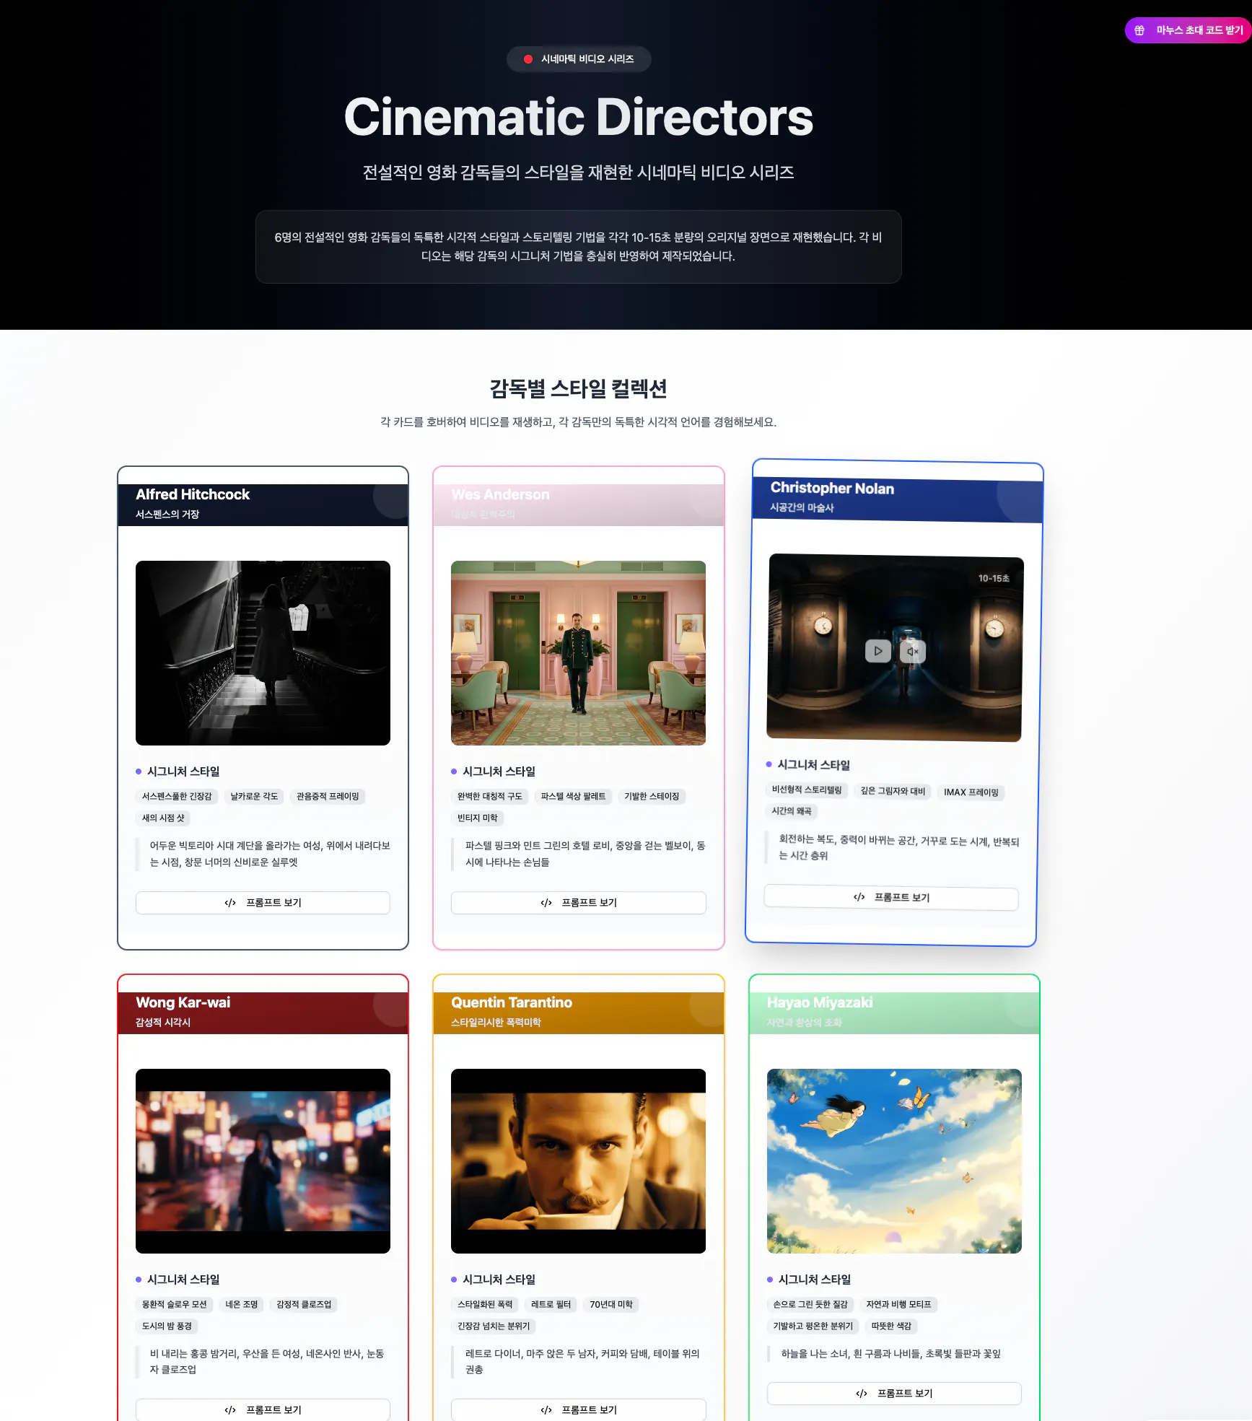The height and width of the screenshot is (1421, 1252).
Task: Click the Wong Kar-wai neon street video thumbnail
Action: 263,1161
